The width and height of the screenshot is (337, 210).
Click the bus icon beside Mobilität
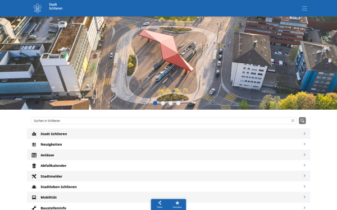(x=34, y=197)
